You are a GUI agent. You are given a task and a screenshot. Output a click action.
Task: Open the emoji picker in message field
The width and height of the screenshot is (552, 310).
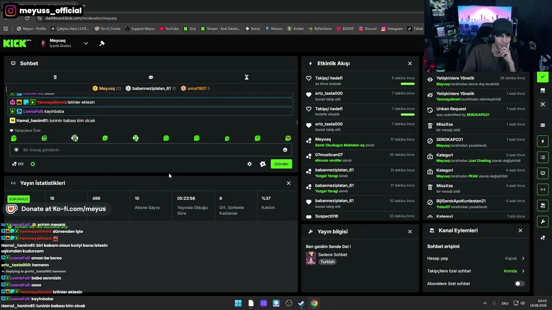285,150
